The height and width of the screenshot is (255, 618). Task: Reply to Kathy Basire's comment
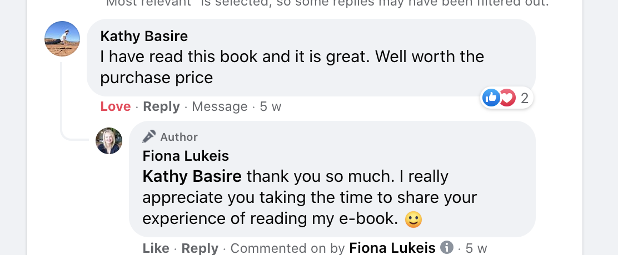tap(161, 106)
